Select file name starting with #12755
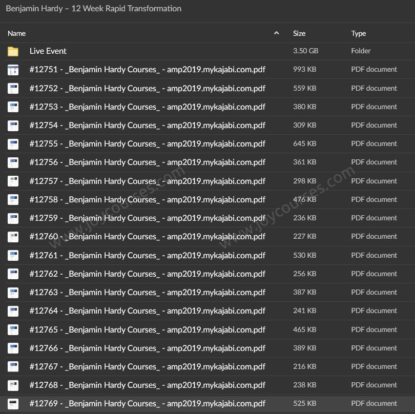Viewport: 415px width, 414px height. click(148, 144)
